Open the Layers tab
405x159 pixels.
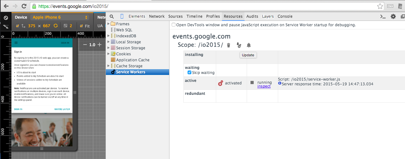click(x=268, y=16)
